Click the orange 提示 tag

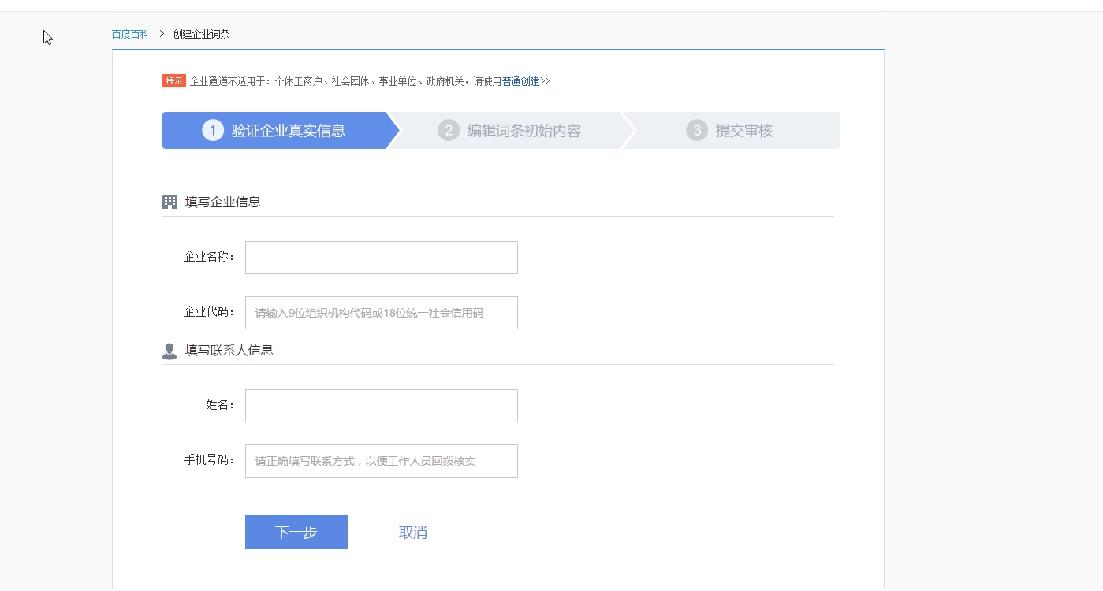click(x=174, y=81)
